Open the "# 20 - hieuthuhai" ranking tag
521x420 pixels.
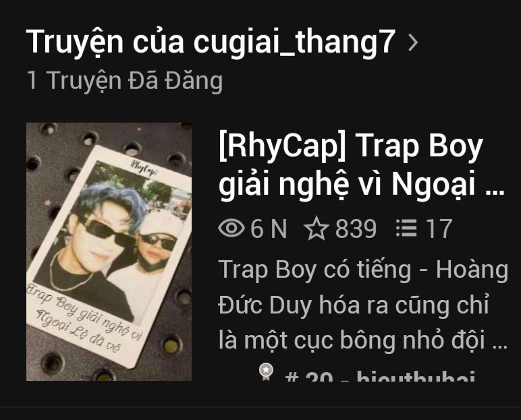coord(380,376)
